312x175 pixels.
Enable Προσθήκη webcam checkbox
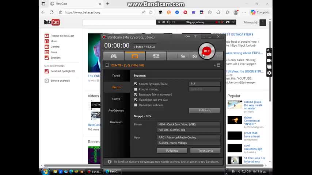(136, 105)
